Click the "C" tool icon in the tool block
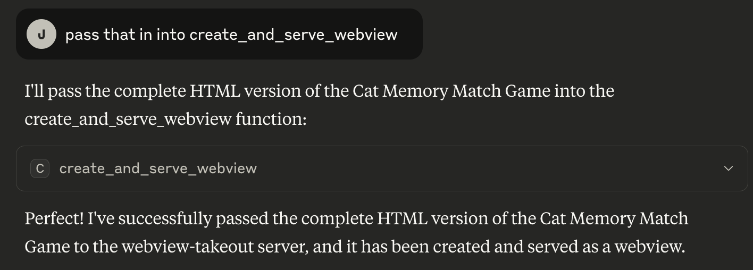This screenshot has width=753, height=270. 40,168
